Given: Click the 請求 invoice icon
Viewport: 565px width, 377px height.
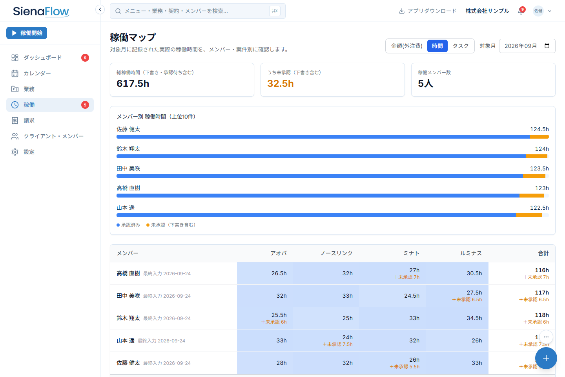Looking at the screenshot, I should click(15, 121).
